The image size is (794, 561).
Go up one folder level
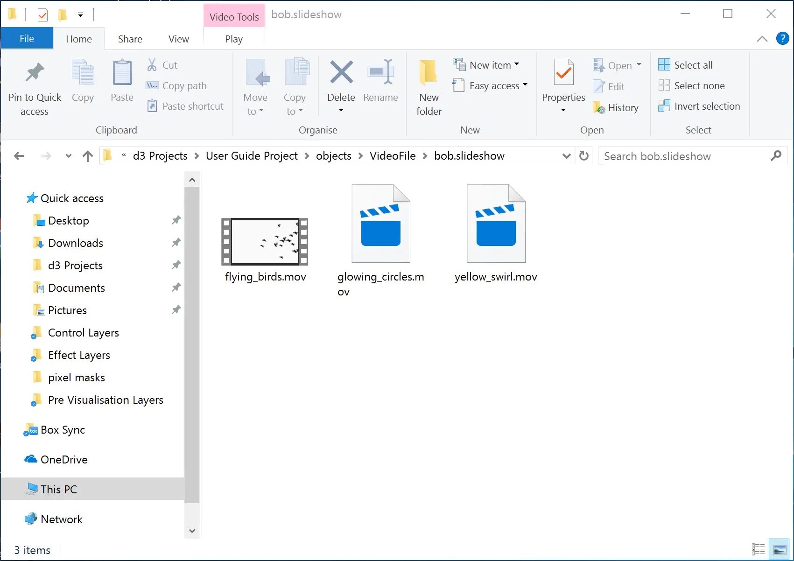click(x=87, y=156)
